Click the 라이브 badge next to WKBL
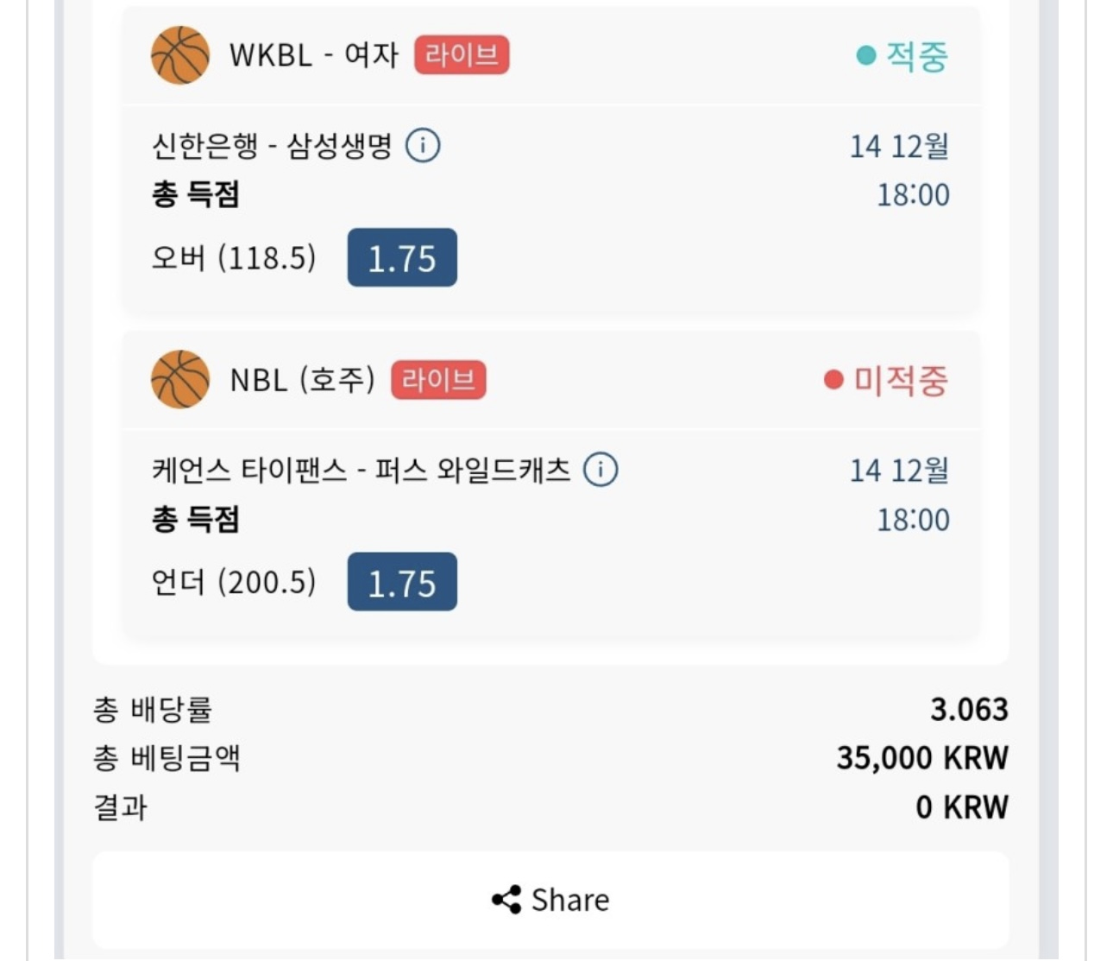This screenshot has height=961, width=1113. [462, 55]
